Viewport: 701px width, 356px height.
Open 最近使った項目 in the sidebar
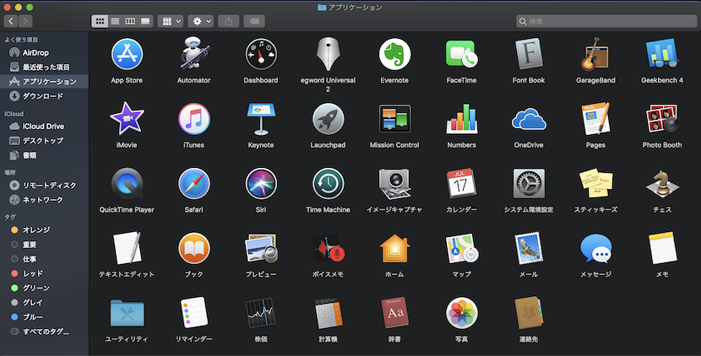(x=44, y=67)
